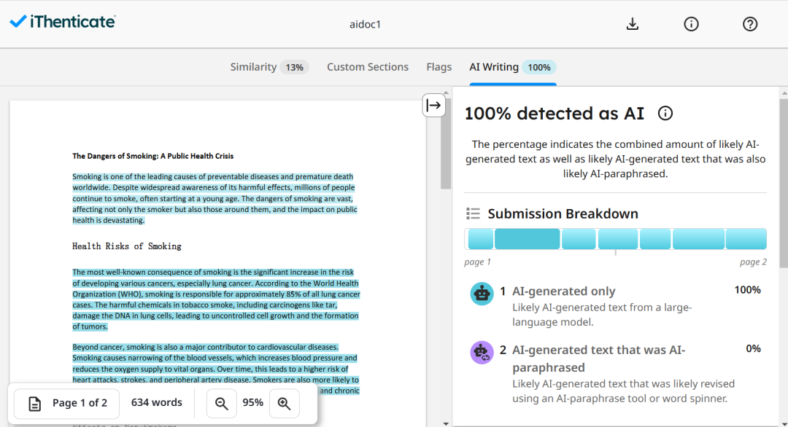Click the iThenticate logo
Image resolution: width=788 pixels, height=427 pixels.
62,22
